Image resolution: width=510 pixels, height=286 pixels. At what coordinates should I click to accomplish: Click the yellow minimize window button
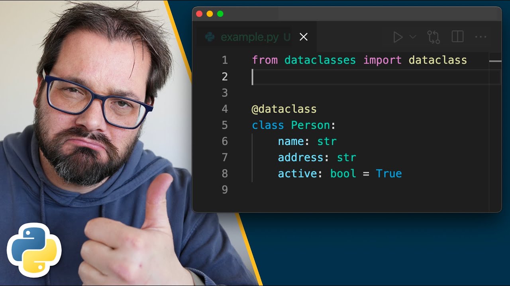[210, 14]
